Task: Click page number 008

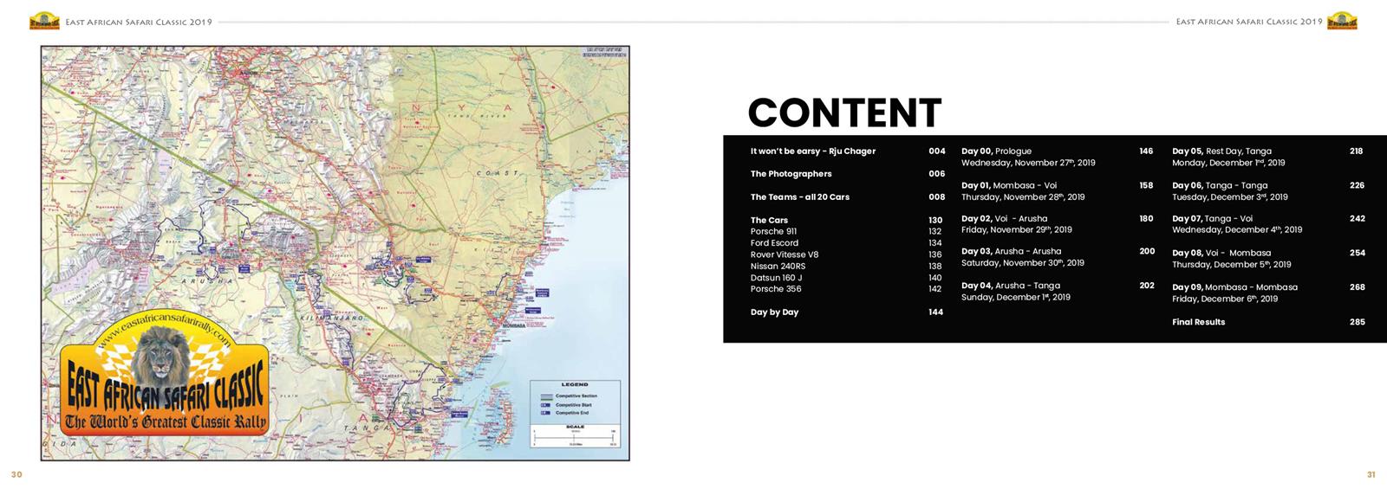Action: click(x=937, y=197)
